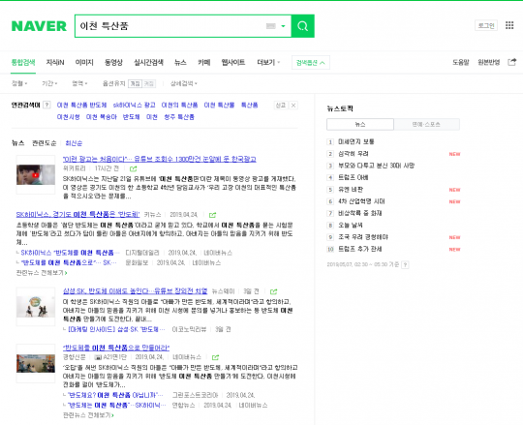Open related article [마케팅 인사이드] from 이코노믹리뷰
This screenshot has width=523, height=425.
pyautogui.click(x=116, y=329)
